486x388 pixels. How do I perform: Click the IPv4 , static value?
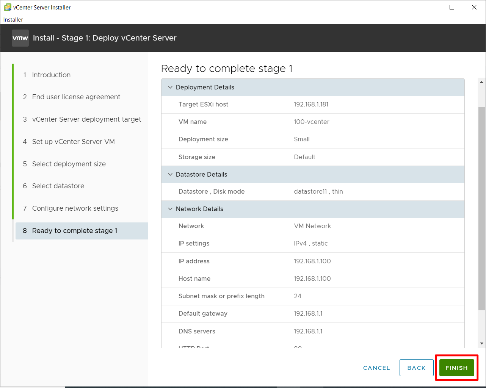(310, 244)
